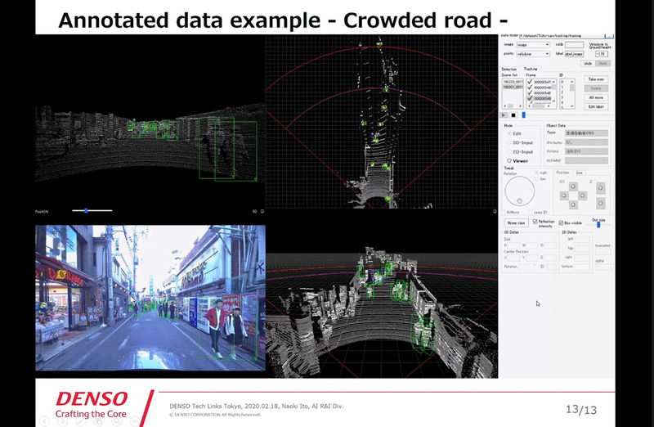This screenshot has height=427, width=654.
Task: Click the XY position right arrow button
Action: click(582, 196)
